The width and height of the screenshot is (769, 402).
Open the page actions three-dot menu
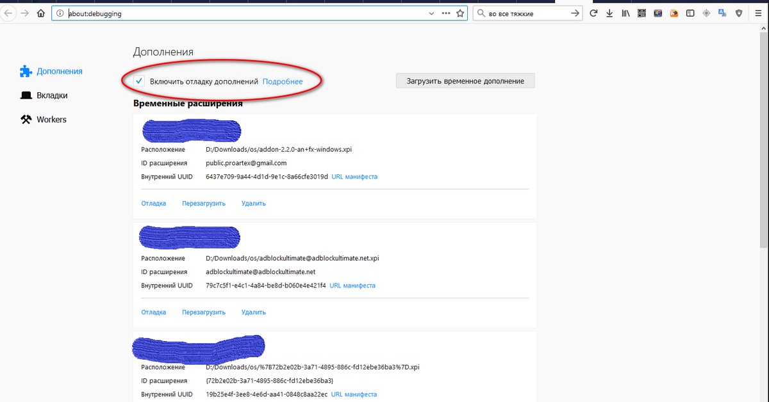coord(446,13)
